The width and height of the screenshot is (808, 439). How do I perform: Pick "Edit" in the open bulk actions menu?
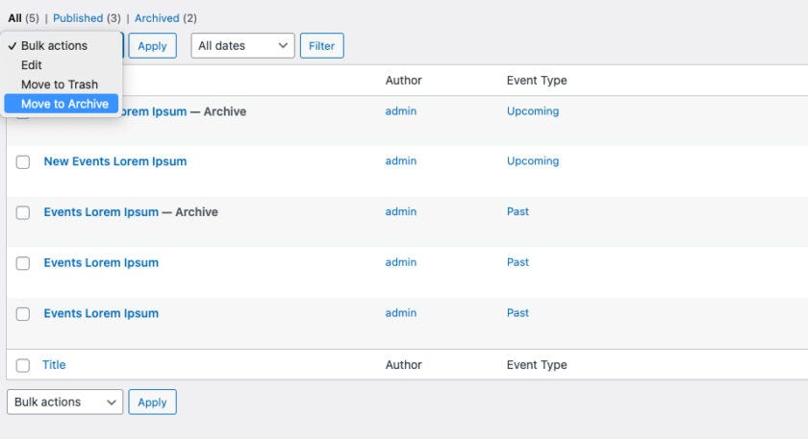tap(32, 65)
